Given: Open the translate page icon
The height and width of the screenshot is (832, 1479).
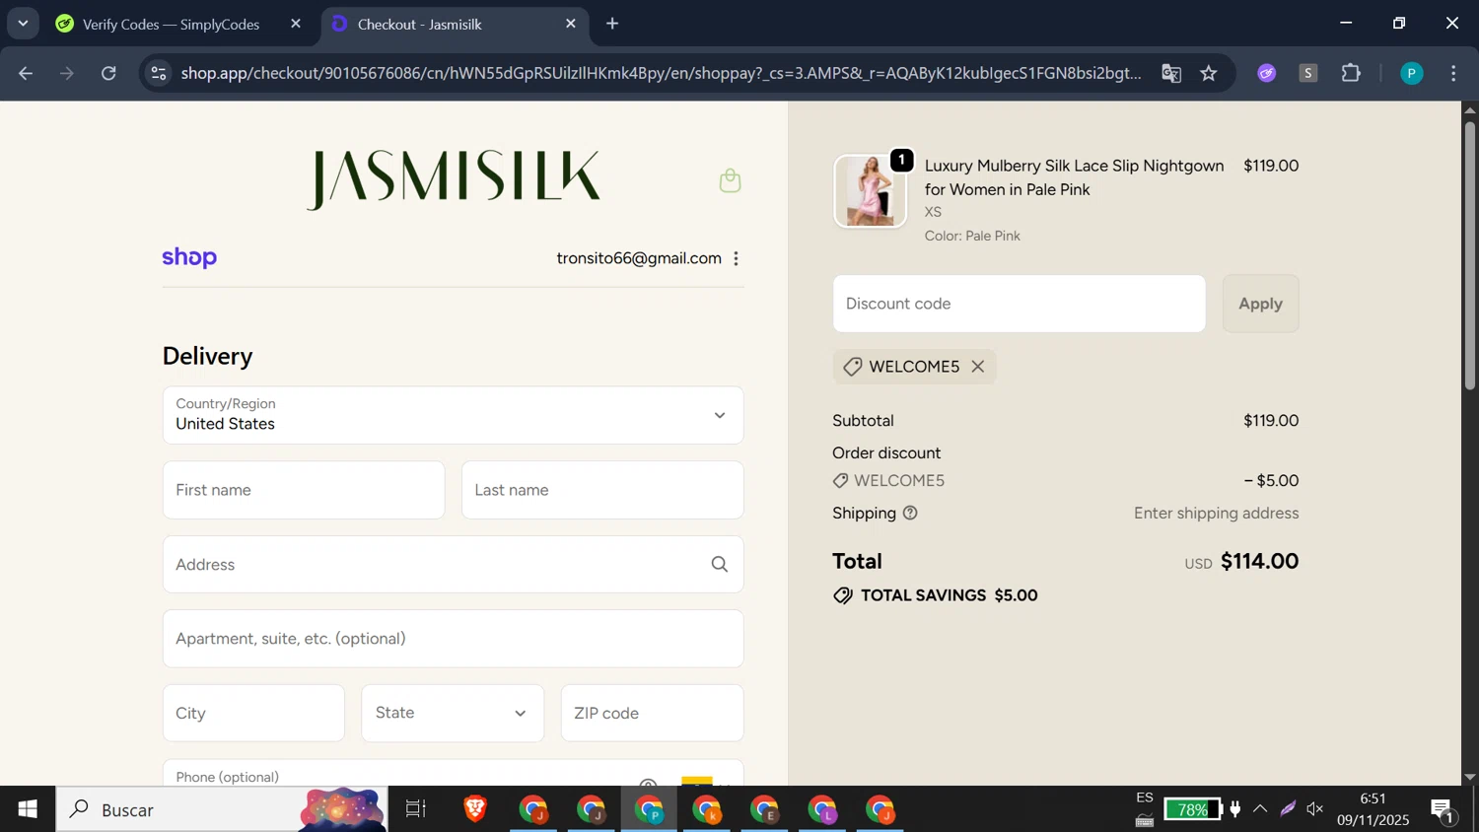Looking at the screenshot, I should (x=1171, y=73).
